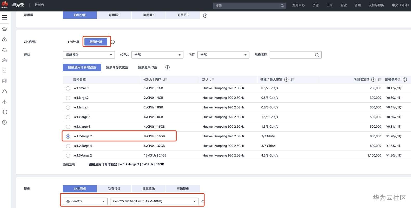Open the globe network sidebar icon
This screenshot has width=411, height=208.
4,112
